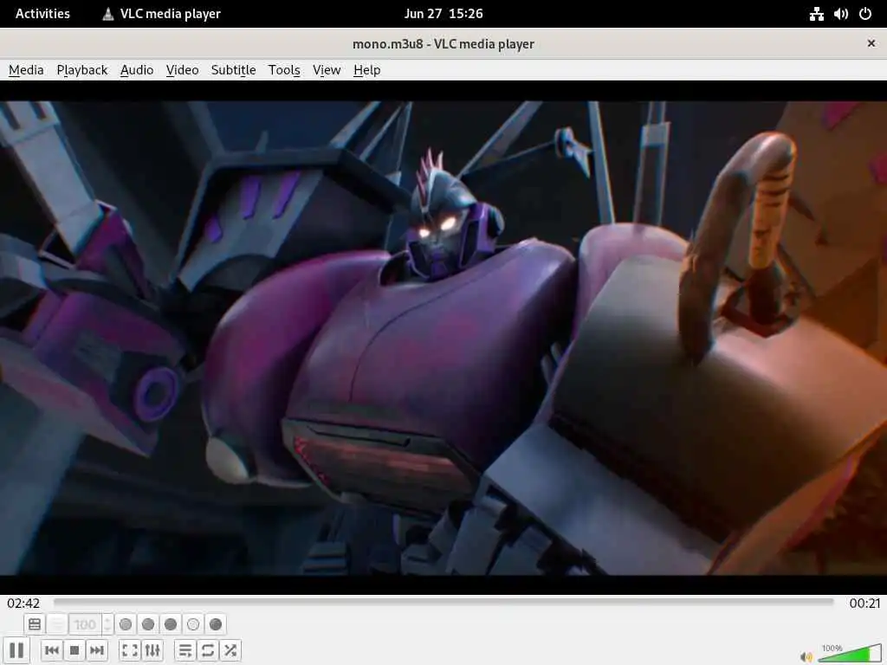The width and height of the screenshot is (887, 665).
Task: Click the first teletext color circle button
Action: click(x=126, y=624)
